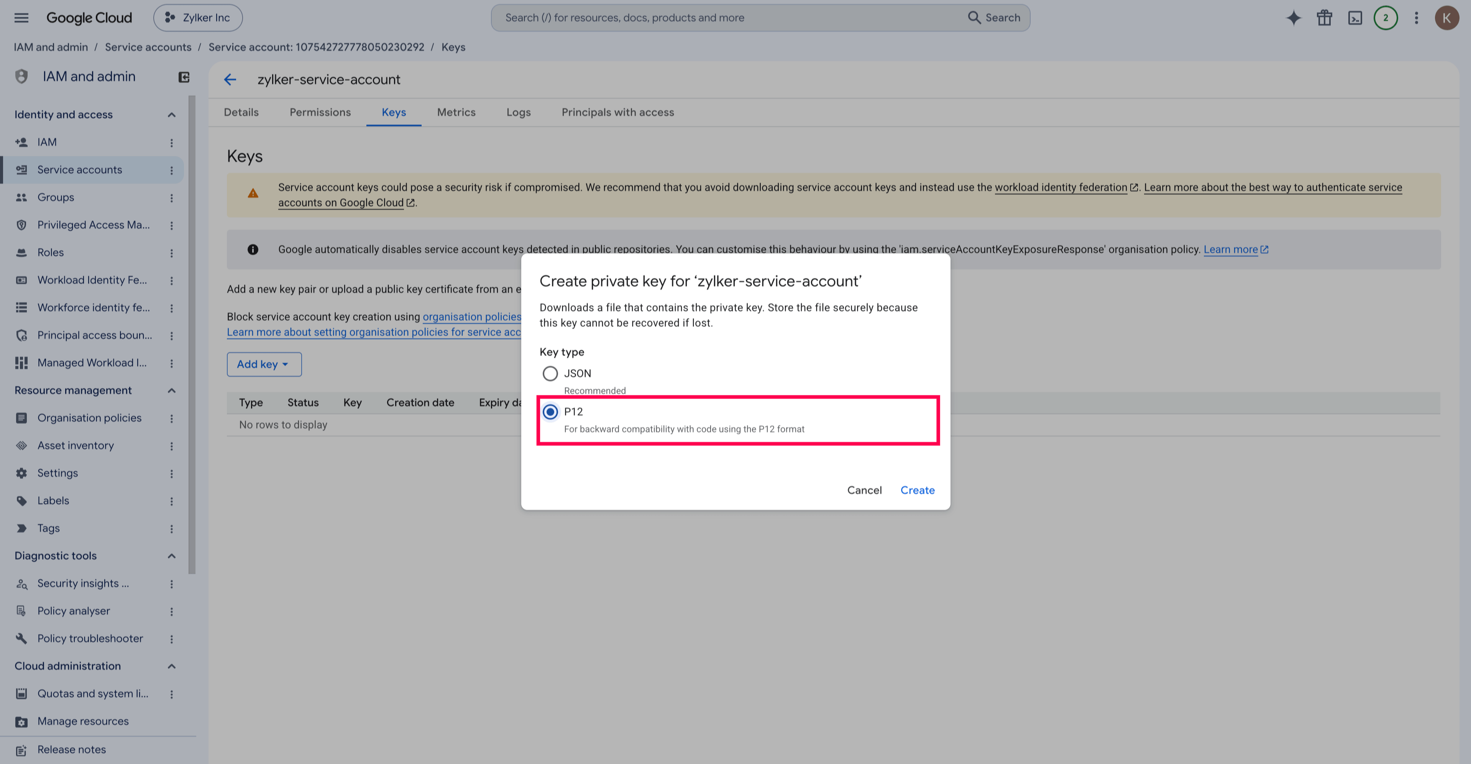This screenshot has height=764, width=1471.
Task: Open the account avatar K
Action: point(1446,18)
